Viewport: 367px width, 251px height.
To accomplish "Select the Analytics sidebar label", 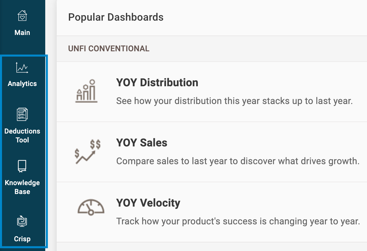I will click(x=22, y=84).
